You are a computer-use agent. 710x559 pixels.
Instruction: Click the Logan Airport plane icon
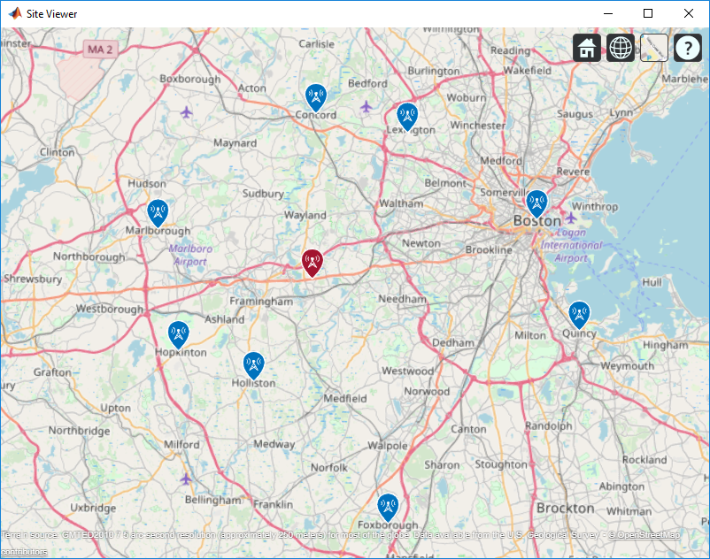point(571,218)
